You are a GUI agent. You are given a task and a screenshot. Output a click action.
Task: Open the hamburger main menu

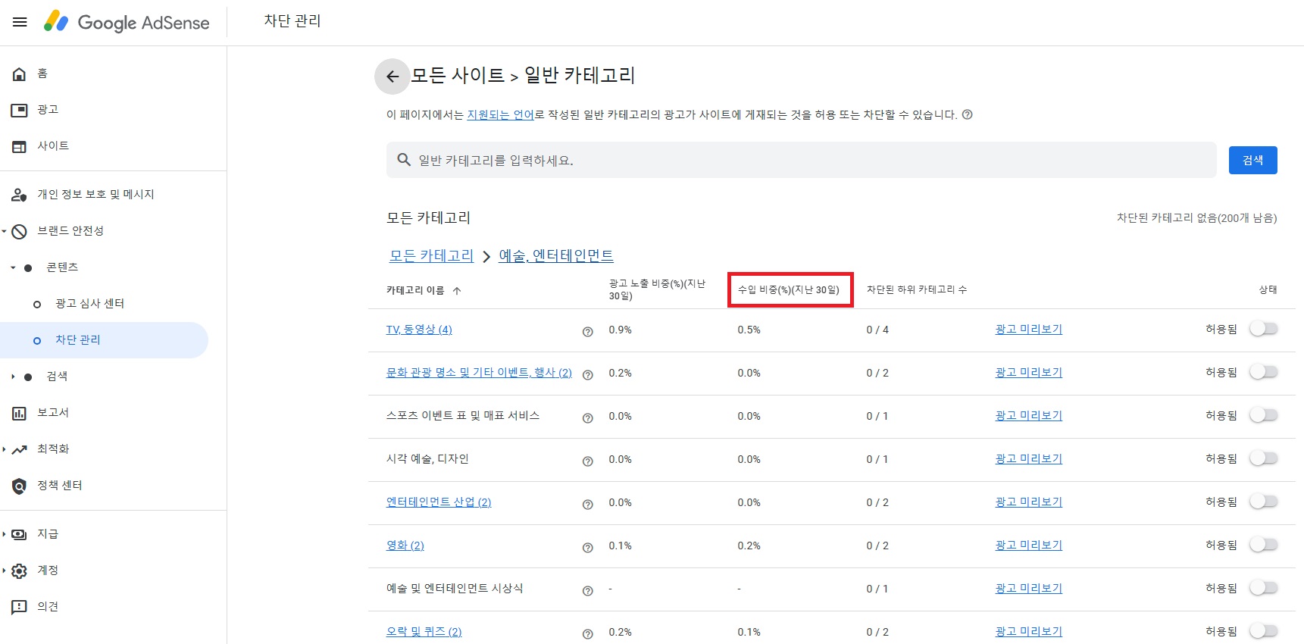click(x=20, y=22)
